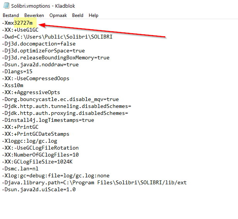
Task: Click the -Xss10m line
Action: 13,85
